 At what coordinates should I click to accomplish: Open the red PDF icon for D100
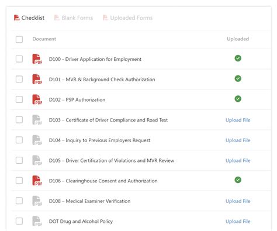pyautogui.click(x=37, y=59)
